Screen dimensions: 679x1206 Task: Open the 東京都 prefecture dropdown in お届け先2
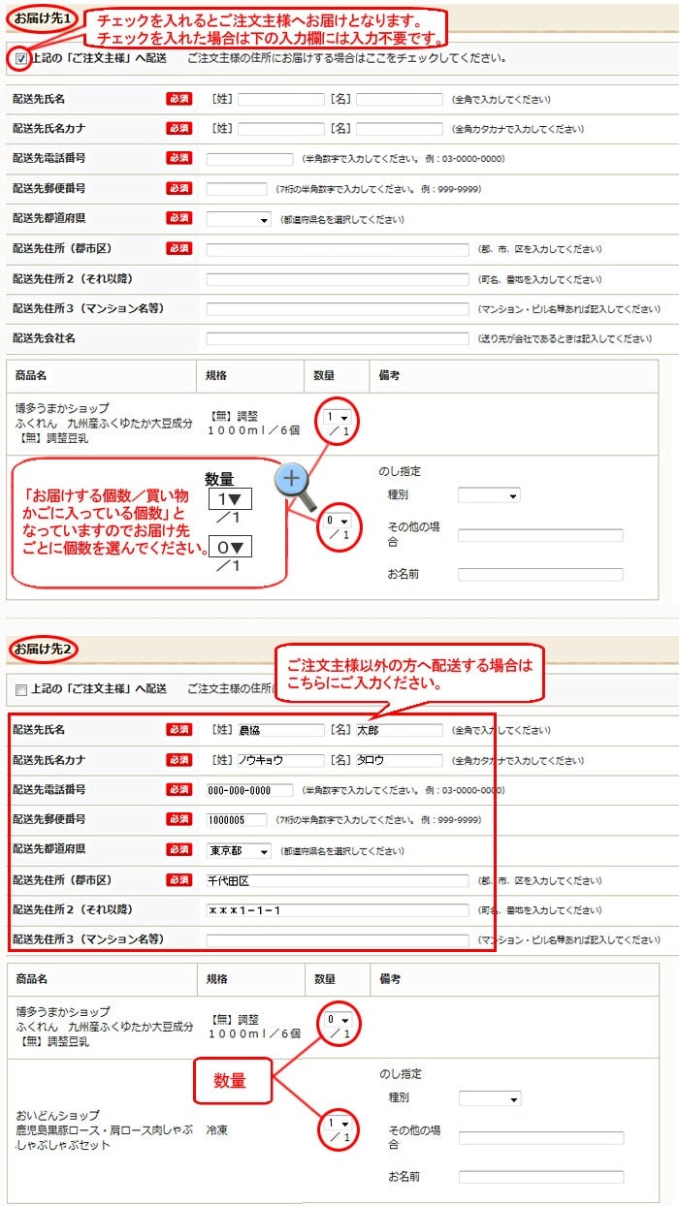coord(239,851)
